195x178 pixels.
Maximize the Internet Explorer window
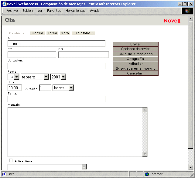click(x=185, y=4)
